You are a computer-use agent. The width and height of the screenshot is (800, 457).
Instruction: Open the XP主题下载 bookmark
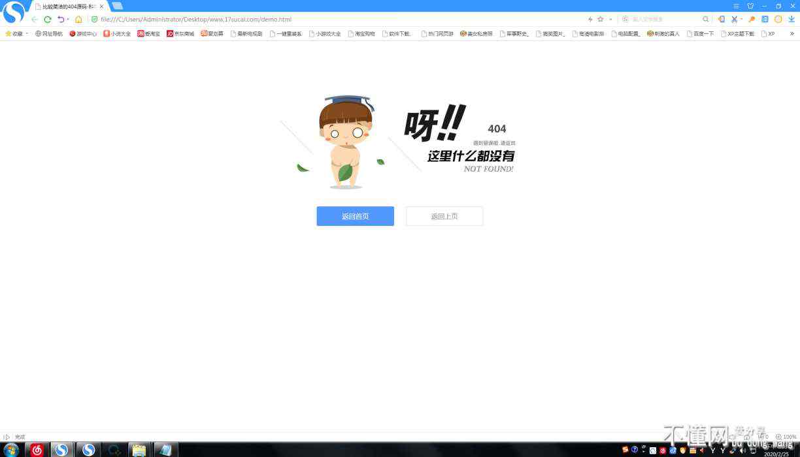(x=737, y=34)
